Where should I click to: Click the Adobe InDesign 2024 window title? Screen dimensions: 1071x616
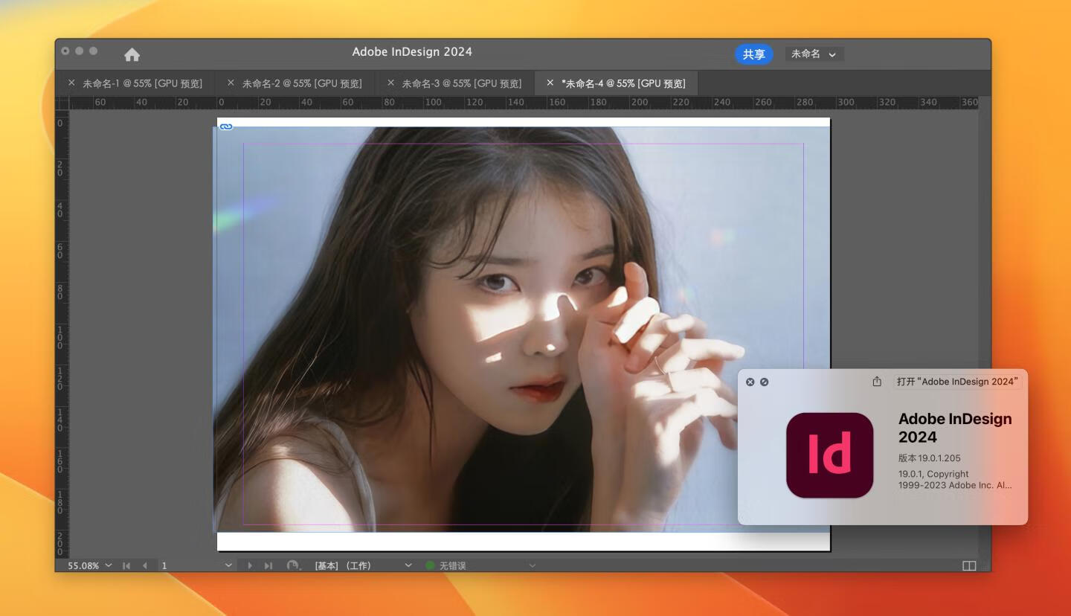point(412,52)
